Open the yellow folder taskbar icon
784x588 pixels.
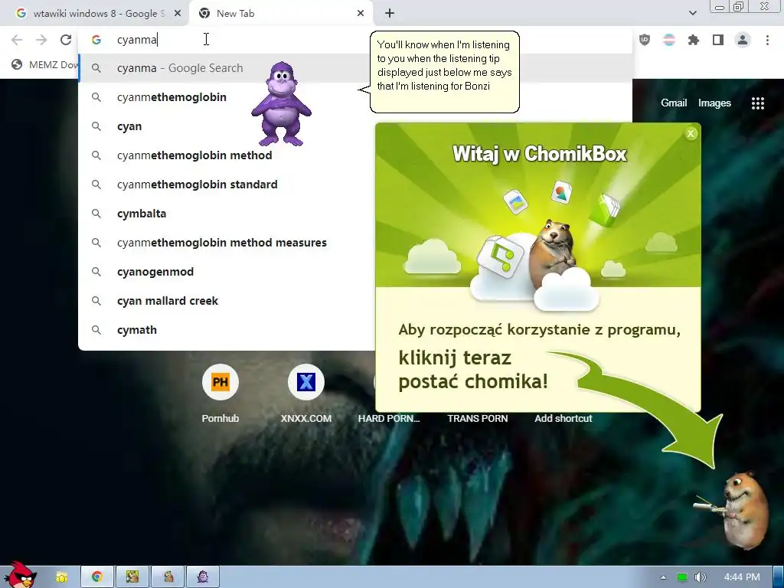61,577
